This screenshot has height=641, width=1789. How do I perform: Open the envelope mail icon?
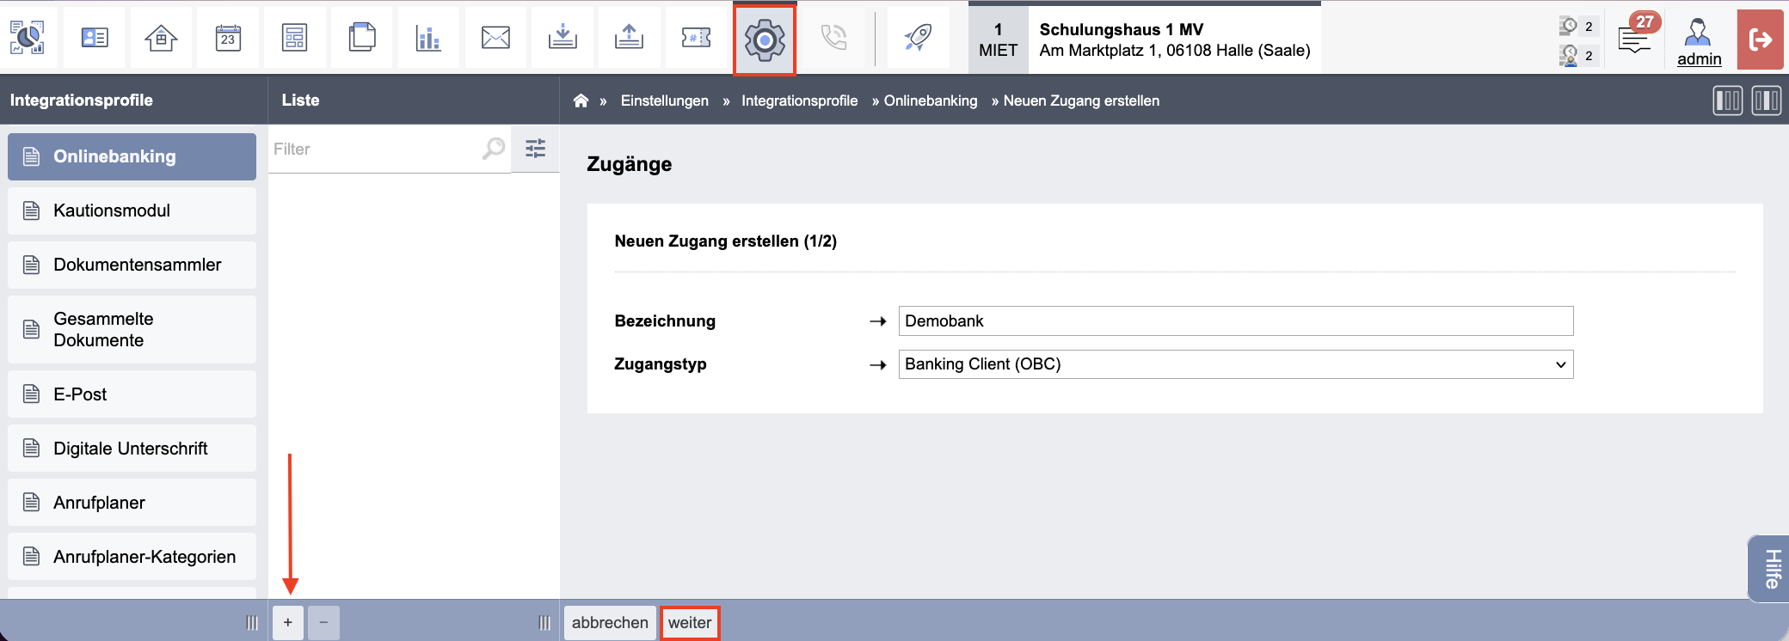point(495,38)
